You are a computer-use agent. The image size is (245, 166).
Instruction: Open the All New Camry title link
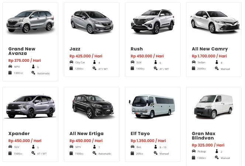(210, 49)
